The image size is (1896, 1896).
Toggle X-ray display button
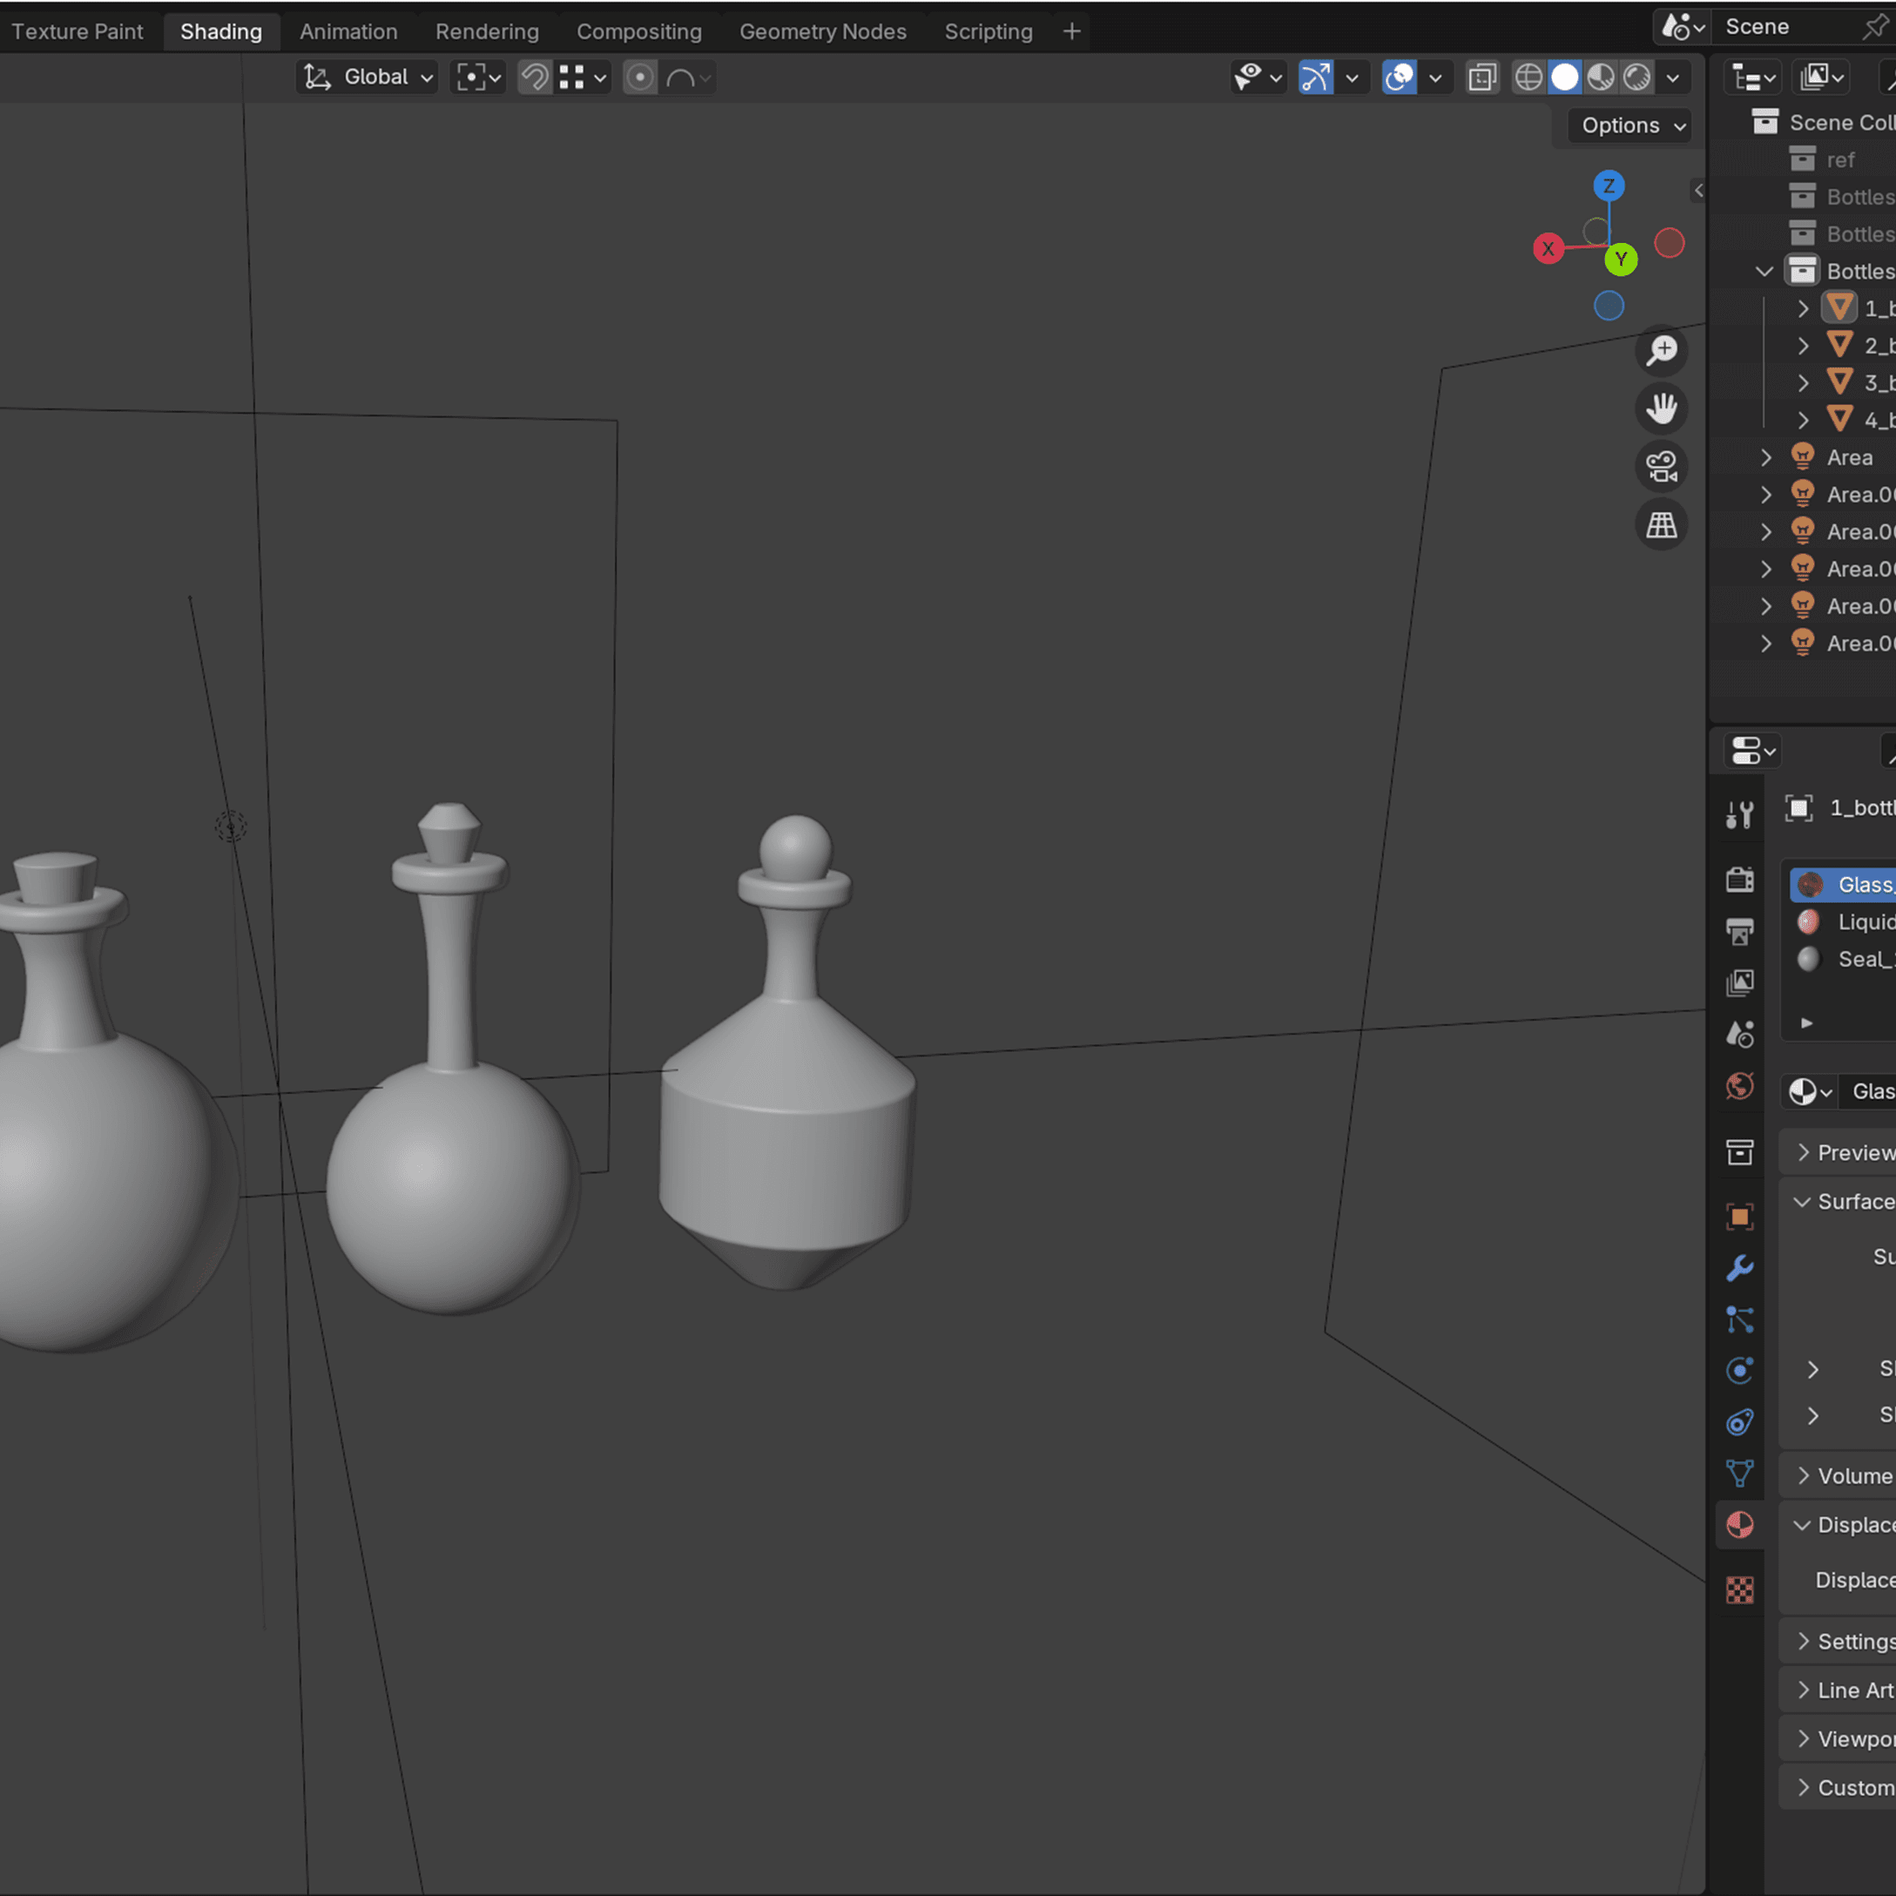pyautogui.click(x=1481, y=78)
